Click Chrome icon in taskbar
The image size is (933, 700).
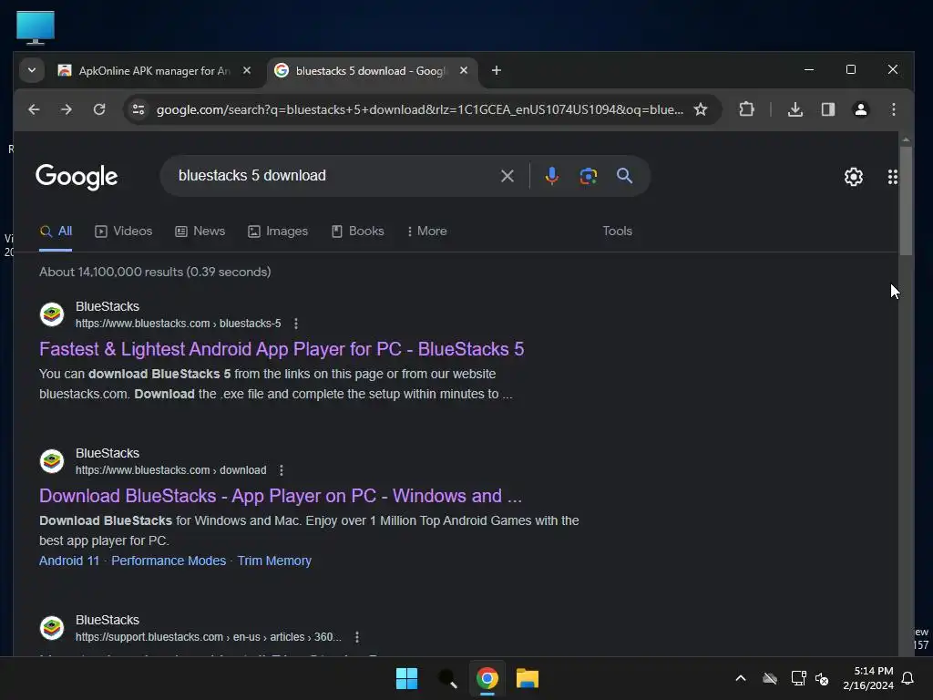pyautogui.click(x=487, y=678)
